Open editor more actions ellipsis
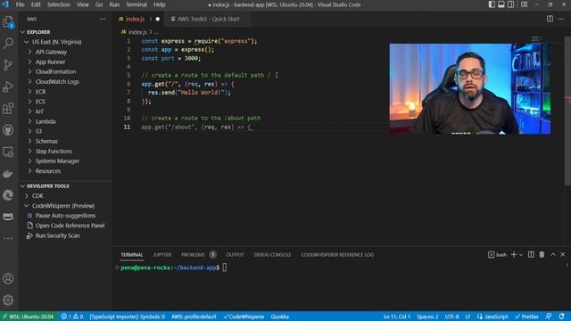 (561, 19)
